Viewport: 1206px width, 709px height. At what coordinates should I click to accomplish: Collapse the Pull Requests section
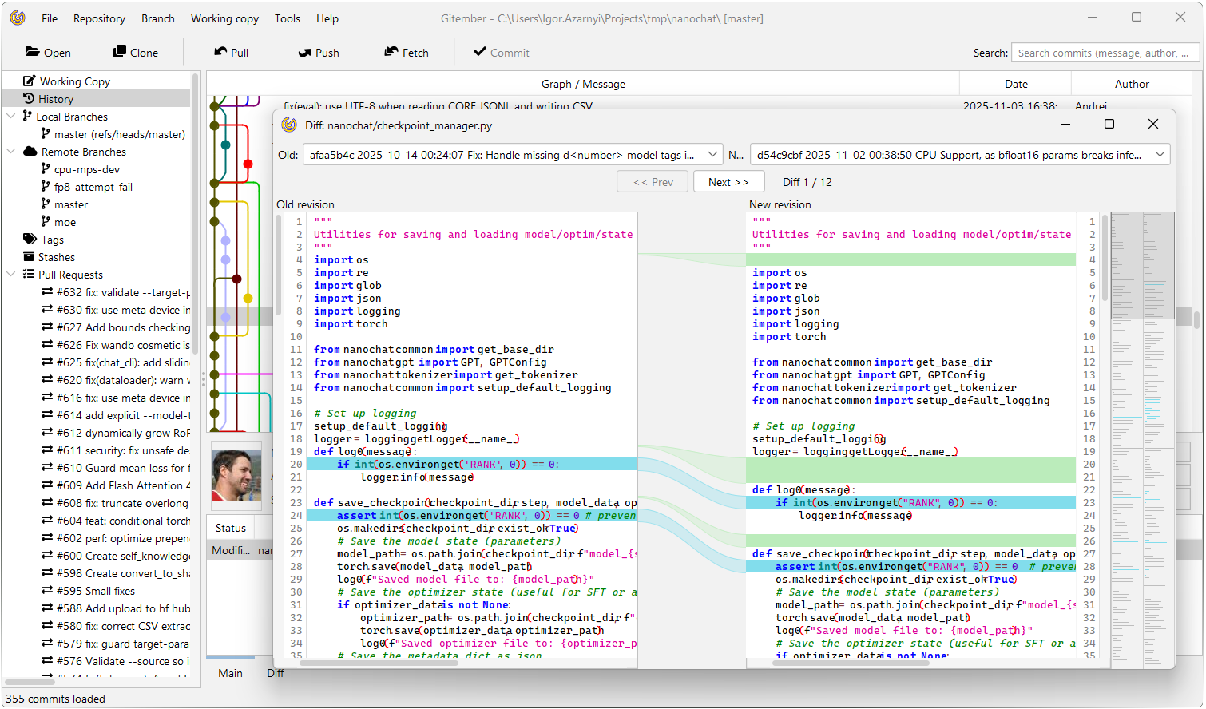tap(11, 274)
